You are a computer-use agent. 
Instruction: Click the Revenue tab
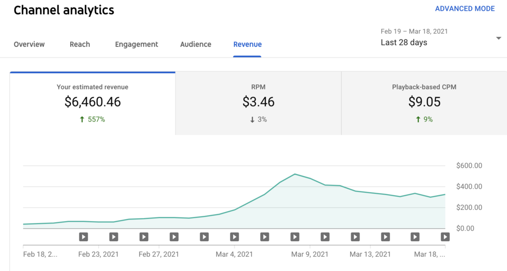coord(247,44)
